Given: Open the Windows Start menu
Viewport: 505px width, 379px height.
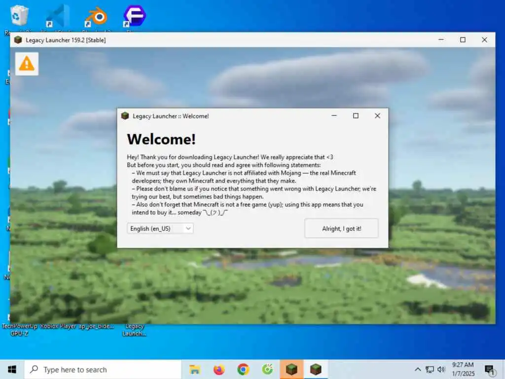Looking at the screenshot, I should (12, 369).
